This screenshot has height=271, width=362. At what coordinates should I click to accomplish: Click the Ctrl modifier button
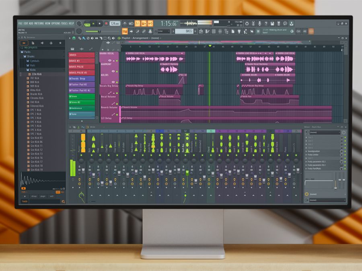(298, 31)
